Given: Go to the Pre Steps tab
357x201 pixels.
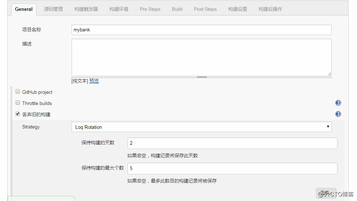Looking at the screenshot, I should (150, 9).
